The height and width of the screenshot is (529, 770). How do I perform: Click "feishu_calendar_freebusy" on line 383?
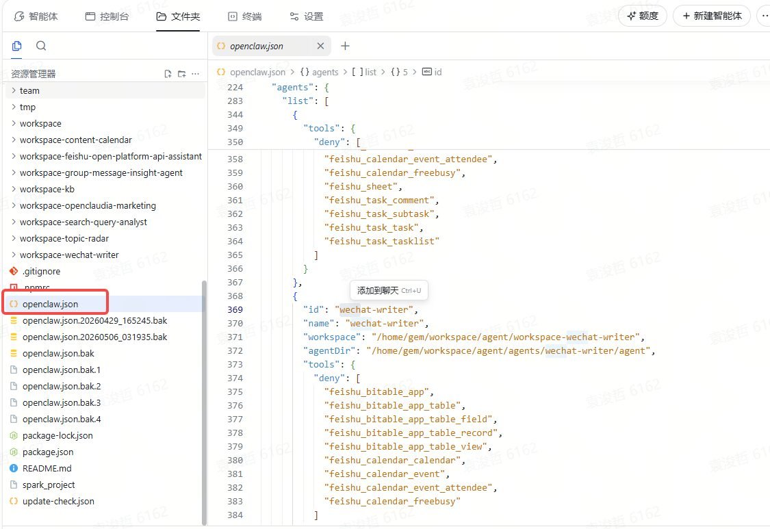[392, 501]
